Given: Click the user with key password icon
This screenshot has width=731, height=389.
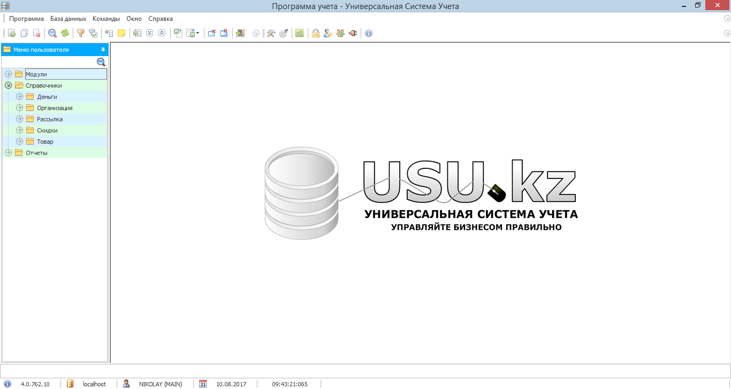Looking at the screenshot, I should pyautogui.click(x=328, y=33).
